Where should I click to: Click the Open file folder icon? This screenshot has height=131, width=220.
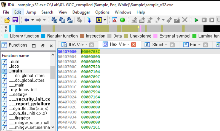click(7, 20)
